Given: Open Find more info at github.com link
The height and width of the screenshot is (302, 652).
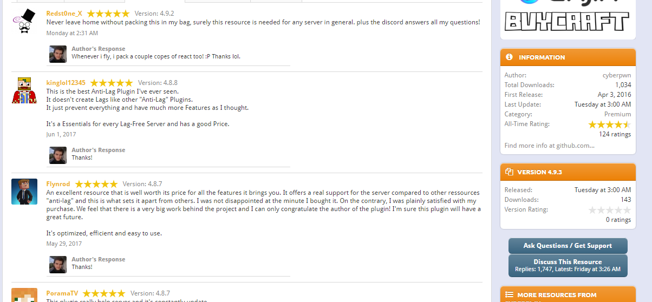Looking at the screenshot, I should coord(549,146).
